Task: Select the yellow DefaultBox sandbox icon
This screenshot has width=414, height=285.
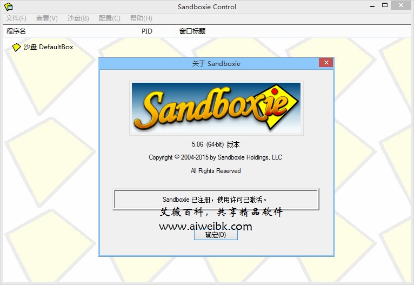Action: 16,47
